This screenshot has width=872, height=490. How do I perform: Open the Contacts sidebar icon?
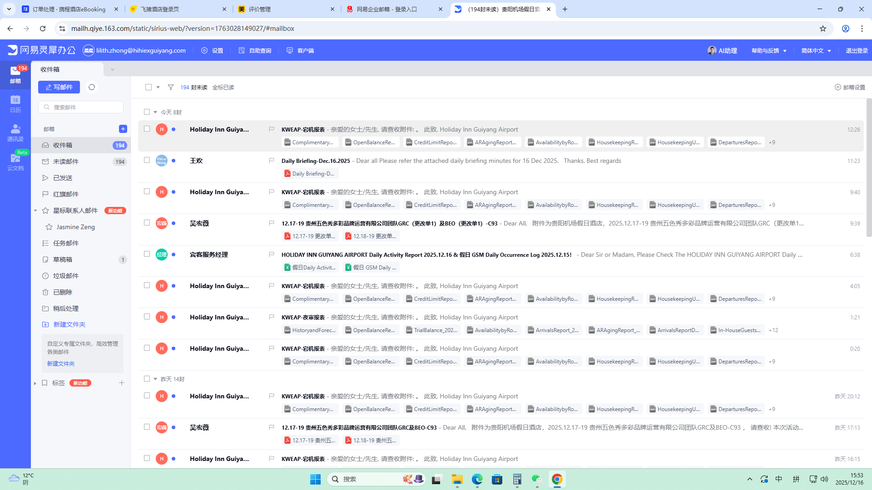[x=15, y=132]
